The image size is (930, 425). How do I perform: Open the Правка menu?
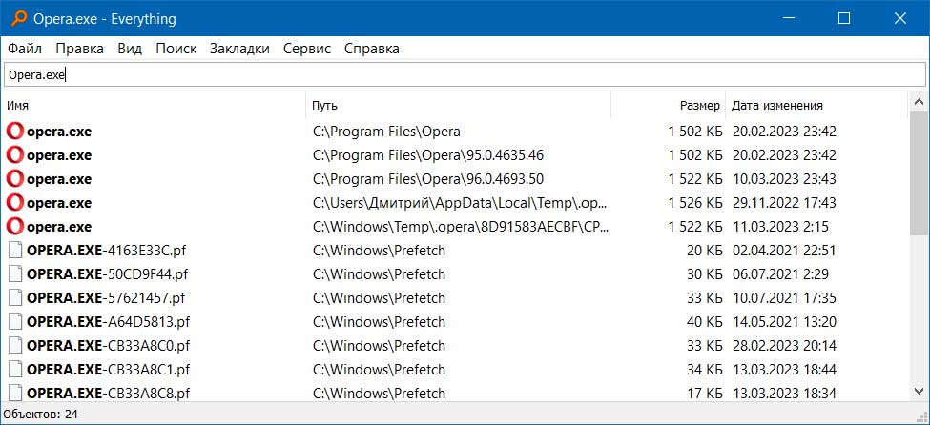coord(80,49)
